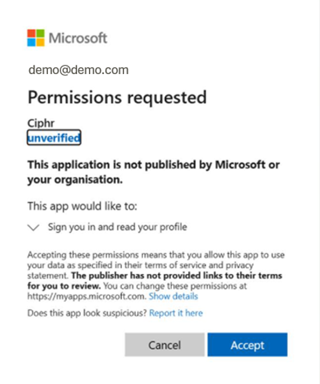320x384 pixels.
Task: Click the Microsoft wordmark text
Action: click(78, 38)
